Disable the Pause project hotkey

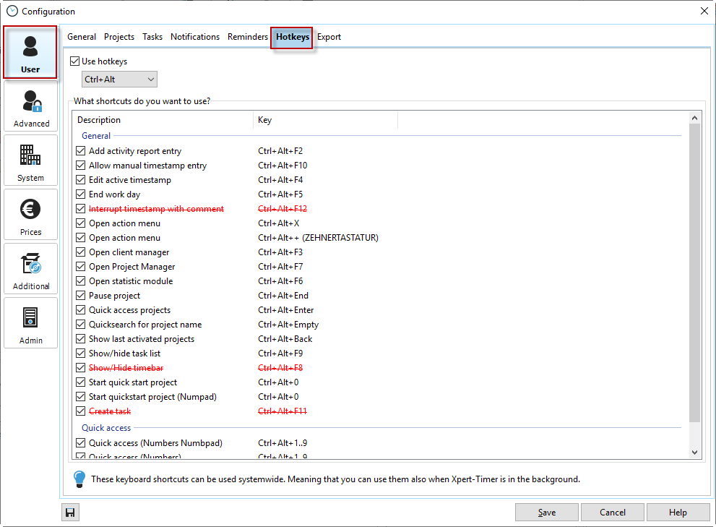81,296
